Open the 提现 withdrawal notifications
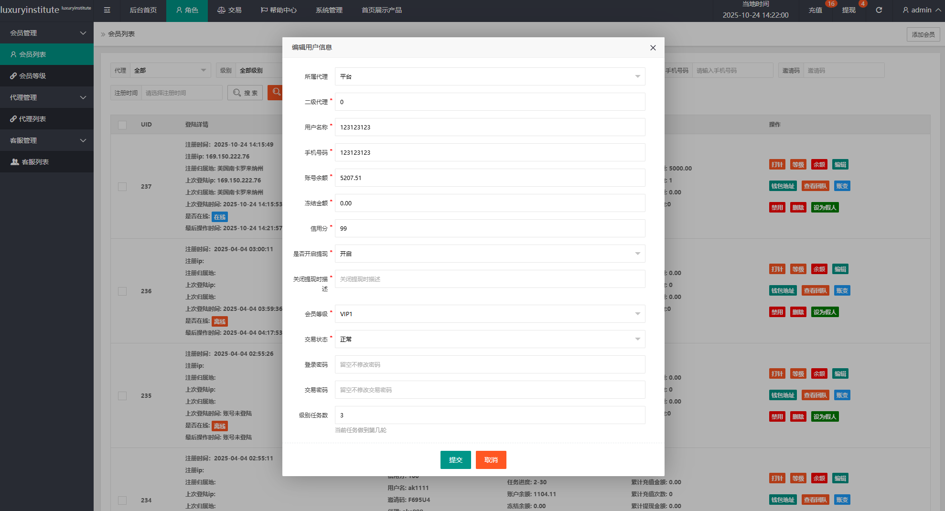The image size is (945, 511). click(848, 10)
